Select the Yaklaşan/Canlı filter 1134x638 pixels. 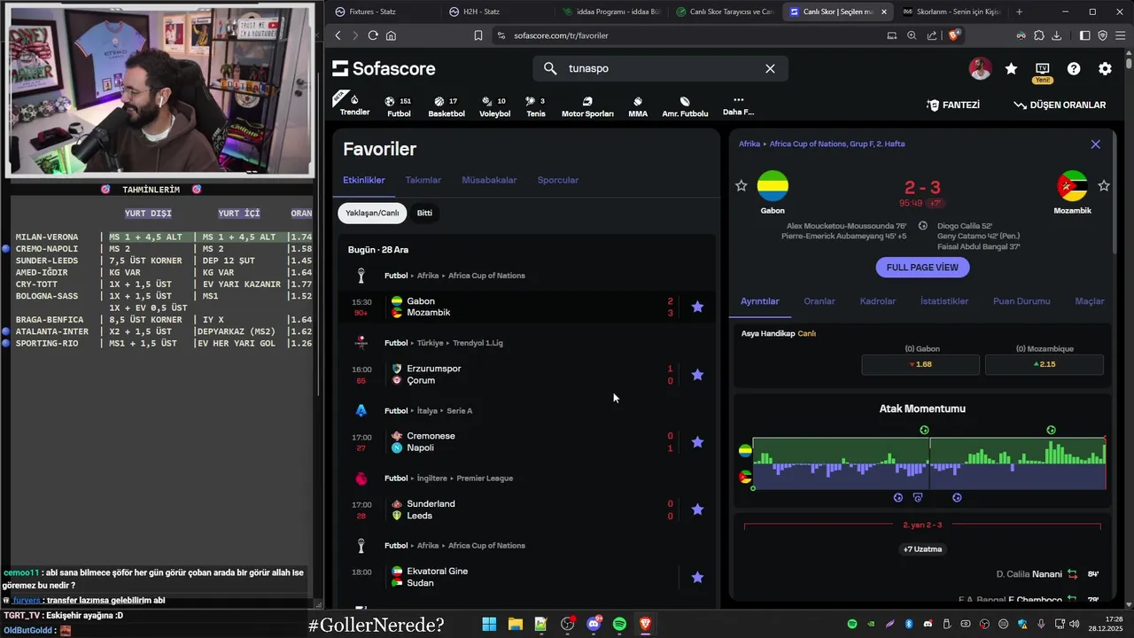pyautogui.click(x=372, y=213)
